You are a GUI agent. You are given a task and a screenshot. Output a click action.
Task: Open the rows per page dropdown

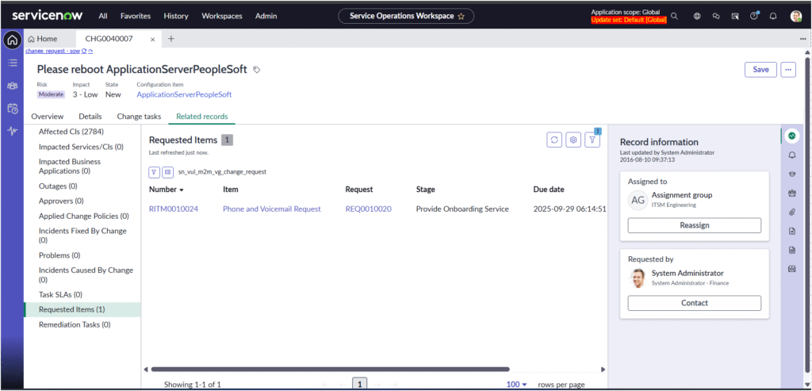coord(517,384)
